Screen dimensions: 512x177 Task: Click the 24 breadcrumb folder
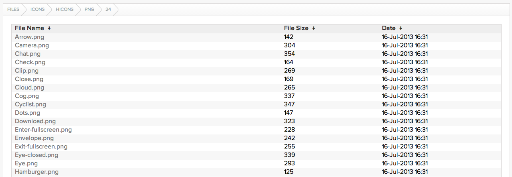(108, 9)
